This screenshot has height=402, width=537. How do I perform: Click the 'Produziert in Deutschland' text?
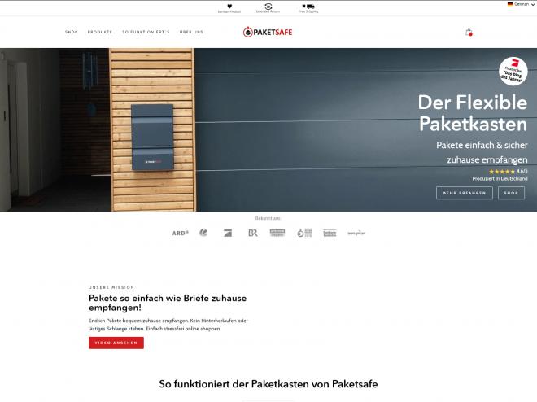point(500,179)
